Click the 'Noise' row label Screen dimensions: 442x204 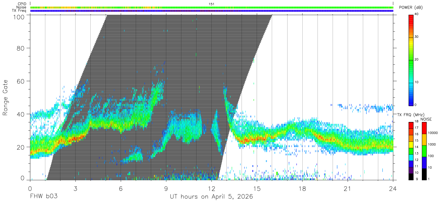[22, 7]
